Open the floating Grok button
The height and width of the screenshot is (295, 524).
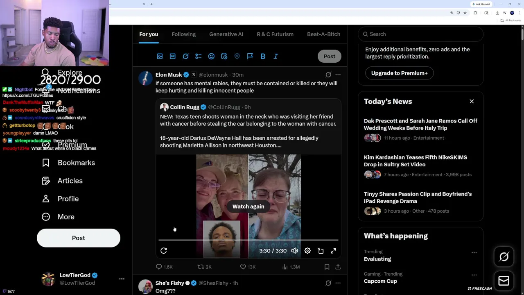coord(504,257)
